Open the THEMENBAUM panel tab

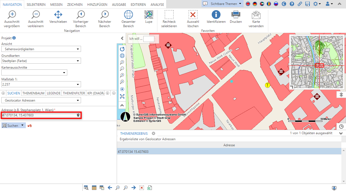(x=34, y=93)
